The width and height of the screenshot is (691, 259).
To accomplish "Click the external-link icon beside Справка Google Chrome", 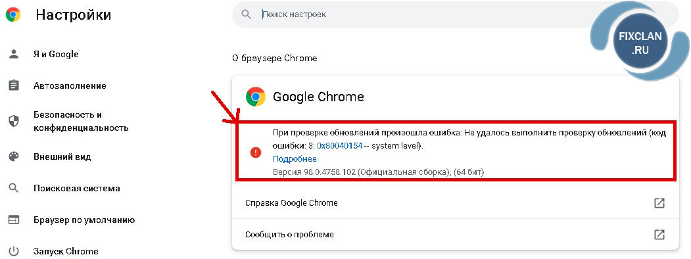I will 659,203.
